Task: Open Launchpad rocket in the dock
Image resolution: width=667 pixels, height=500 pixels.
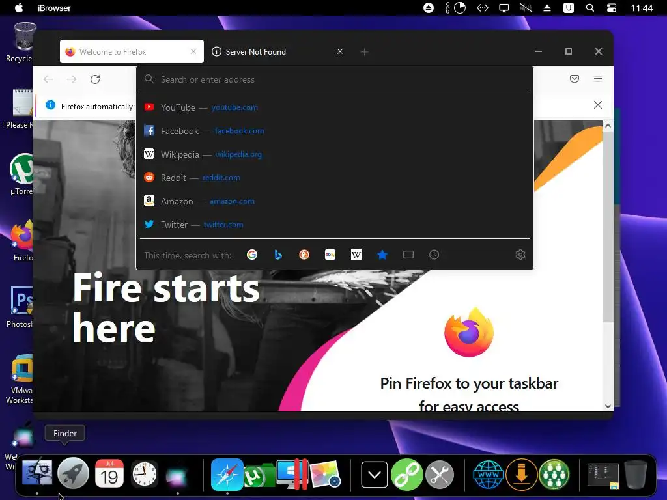Action: tap(73, 473)
